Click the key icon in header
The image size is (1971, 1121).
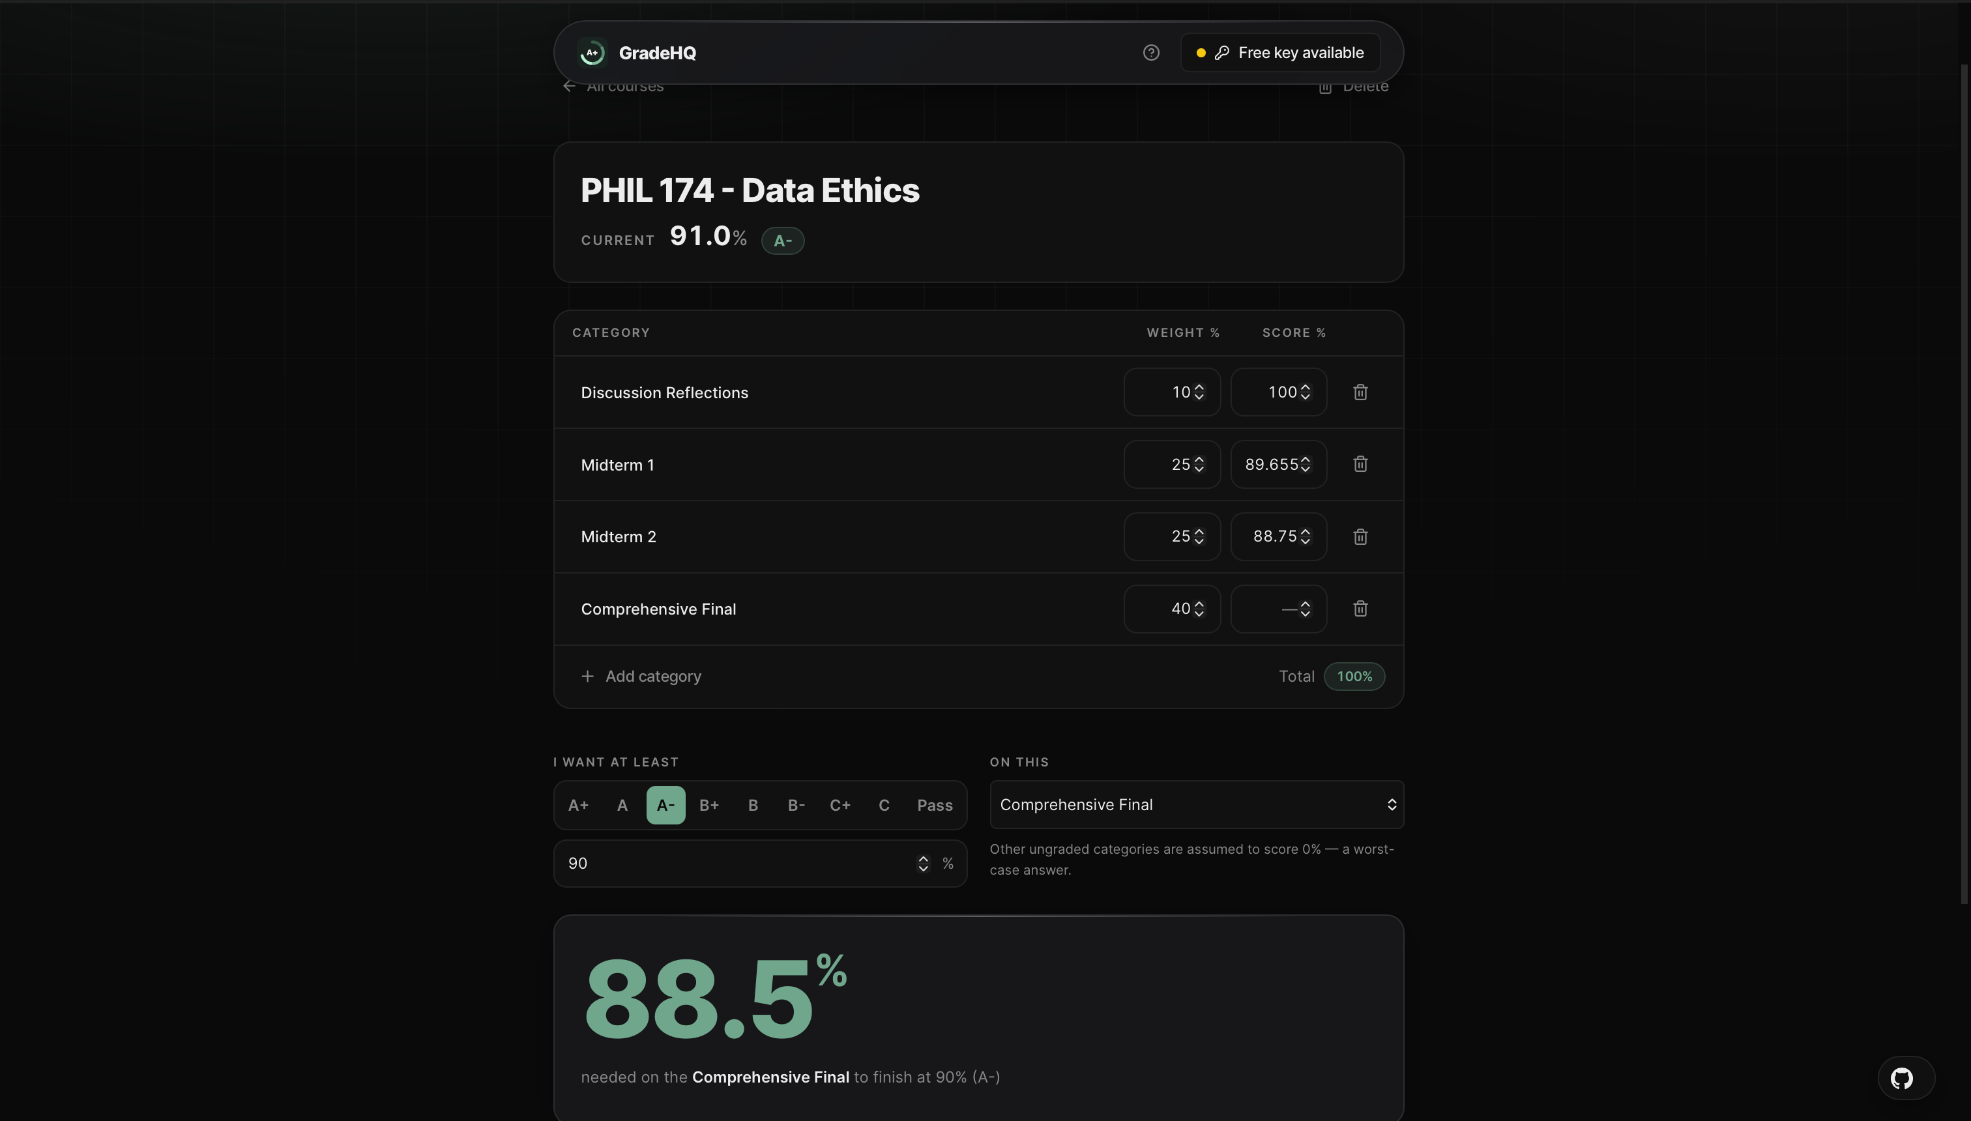click(1222, 52)
